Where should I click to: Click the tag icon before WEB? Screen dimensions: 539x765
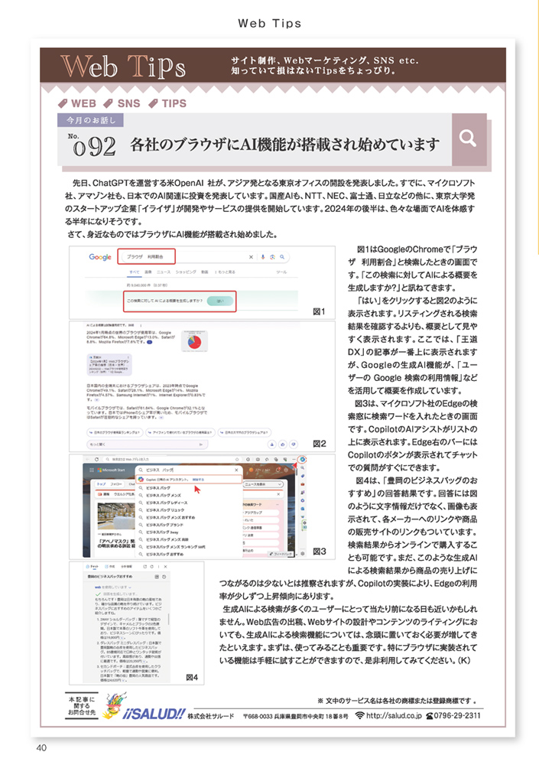[x=63, y=103]
